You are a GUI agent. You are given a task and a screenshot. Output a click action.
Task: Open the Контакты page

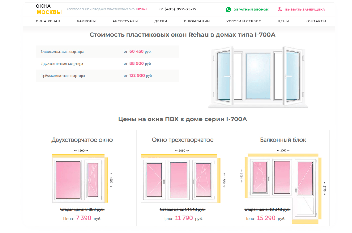[316, 21]
